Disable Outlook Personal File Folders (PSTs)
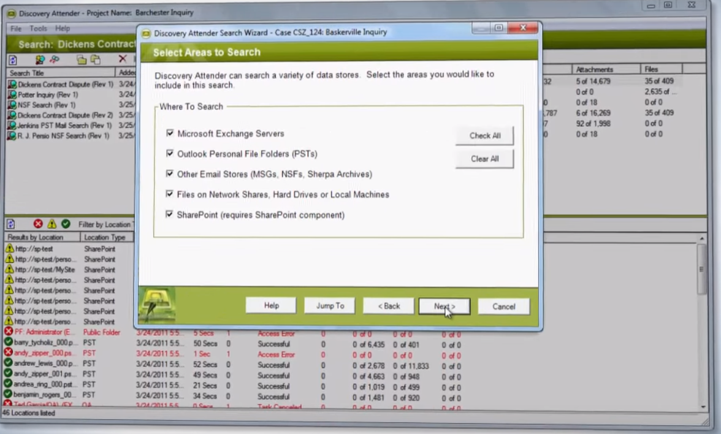Screen dimensions: 721x434 (x=170, y=153)
